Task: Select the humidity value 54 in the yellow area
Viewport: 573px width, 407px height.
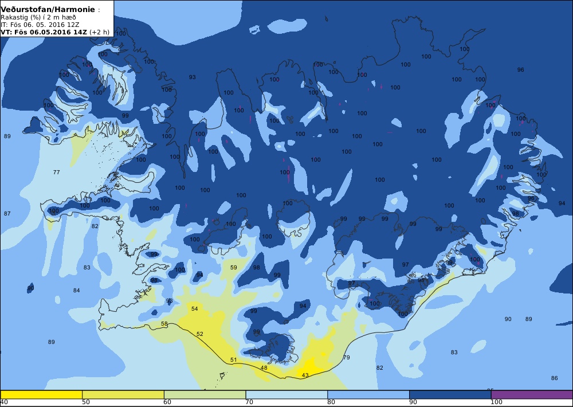Action: click(194, 309)
